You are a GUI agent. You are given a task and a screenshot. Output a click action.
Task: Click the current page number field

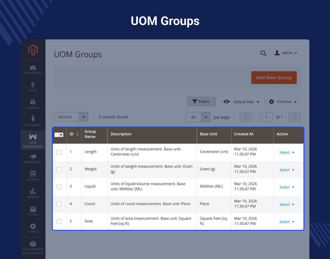pos(266,117)
